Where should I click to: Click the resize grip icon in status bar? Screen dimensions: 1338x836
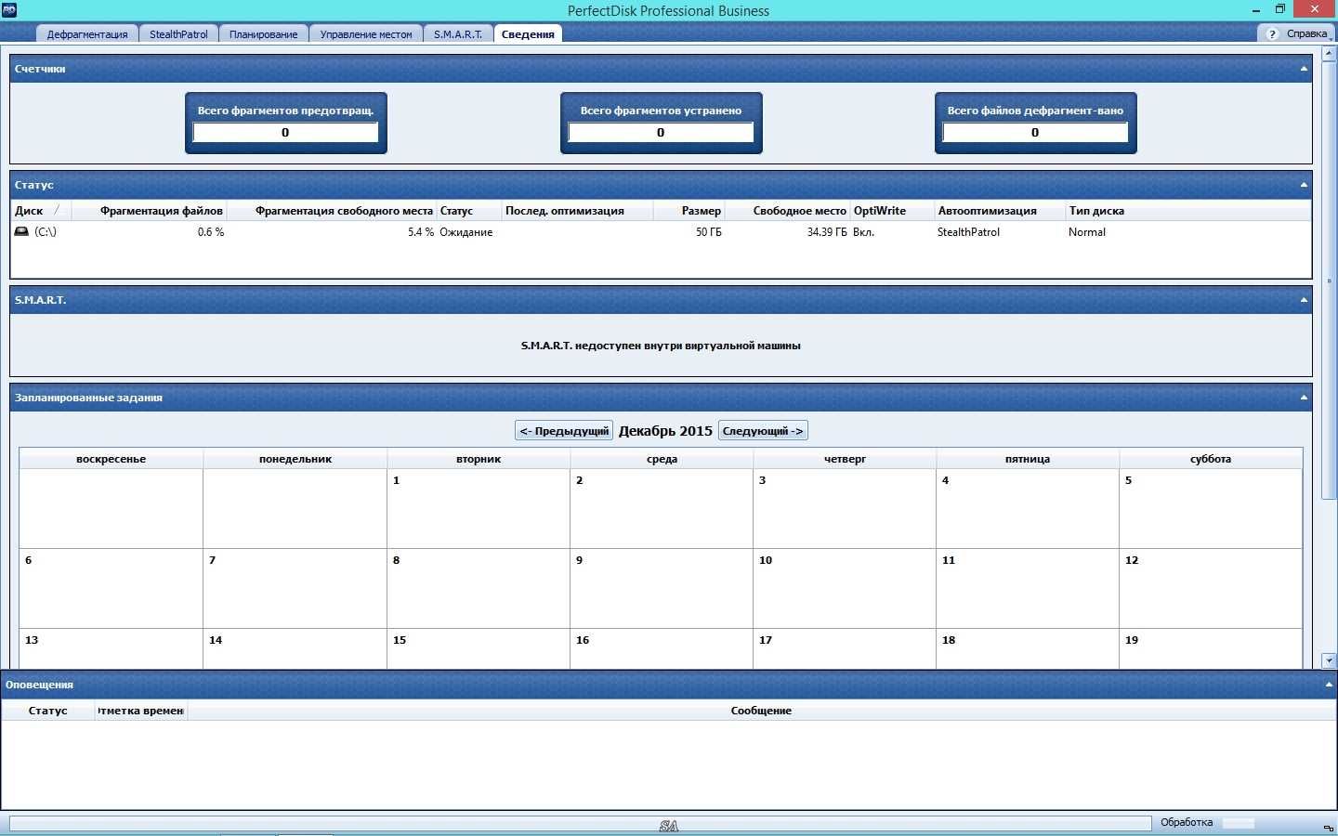click(1329, 828)
